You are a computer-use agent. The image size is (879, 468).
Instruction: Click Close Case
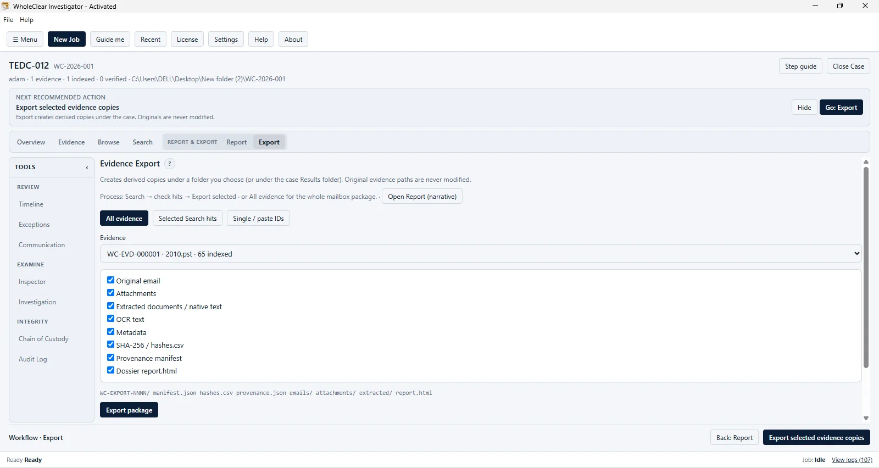pos(848,66)
